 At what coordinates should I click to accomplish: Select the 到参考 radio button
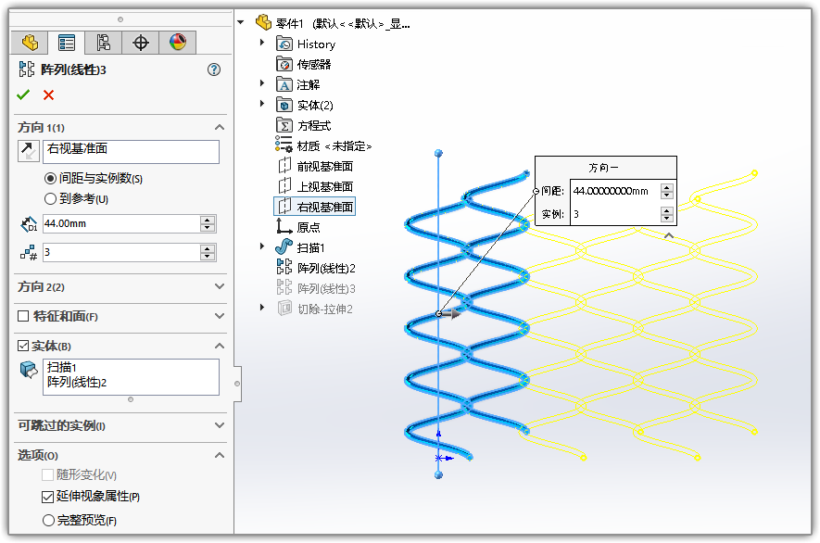click(50, 198)
